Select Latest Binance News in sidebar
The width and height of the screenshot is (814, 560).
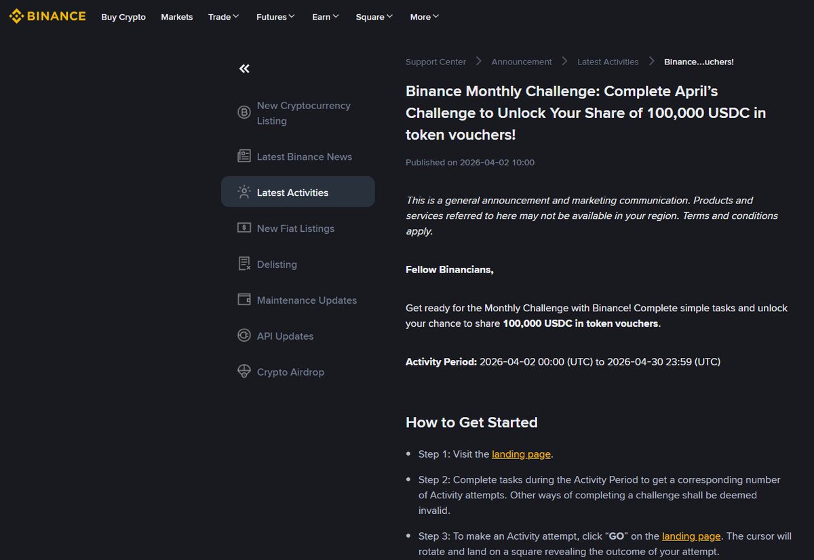pos(298,157)
